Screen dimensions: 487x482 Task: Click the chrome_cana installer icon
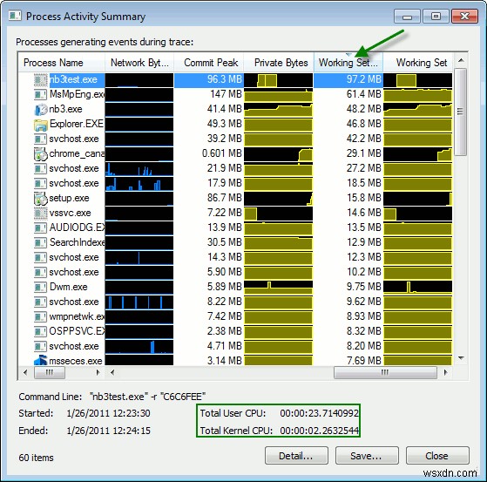coord(40,153)
